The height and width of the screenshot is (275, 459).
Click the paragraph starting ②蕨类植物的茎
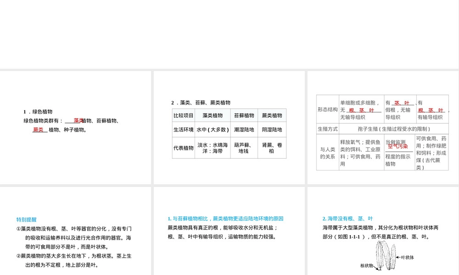[74, 260]
